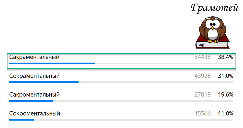Click the vote count 54438

click(x=203, y=57)
